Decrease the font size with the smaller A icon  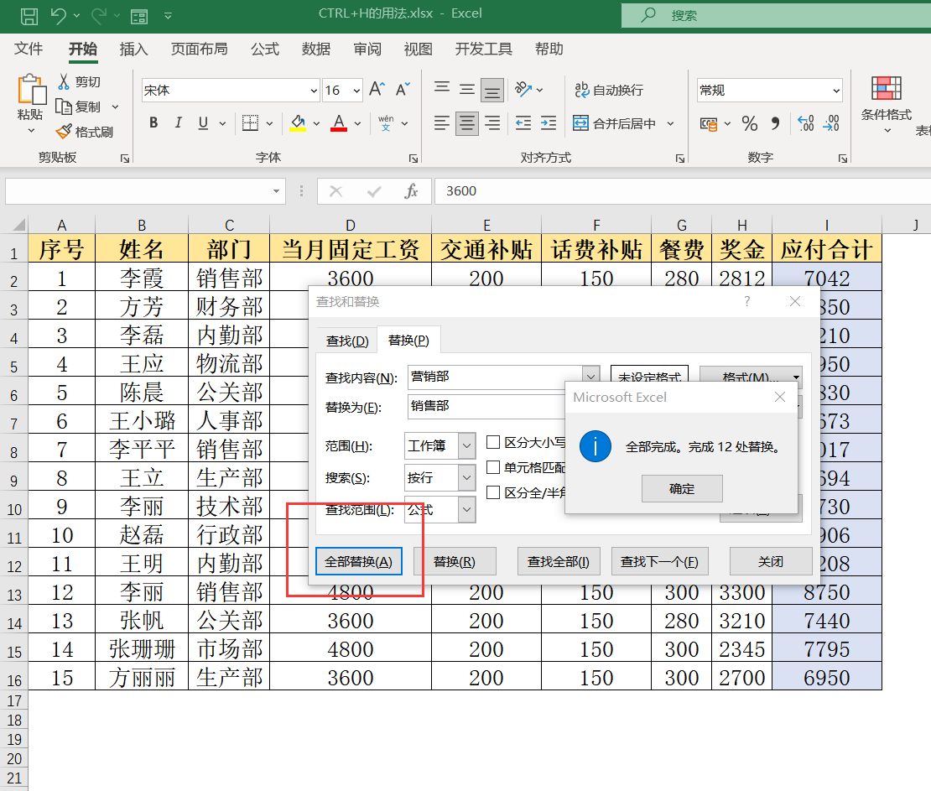coord(403,90)
